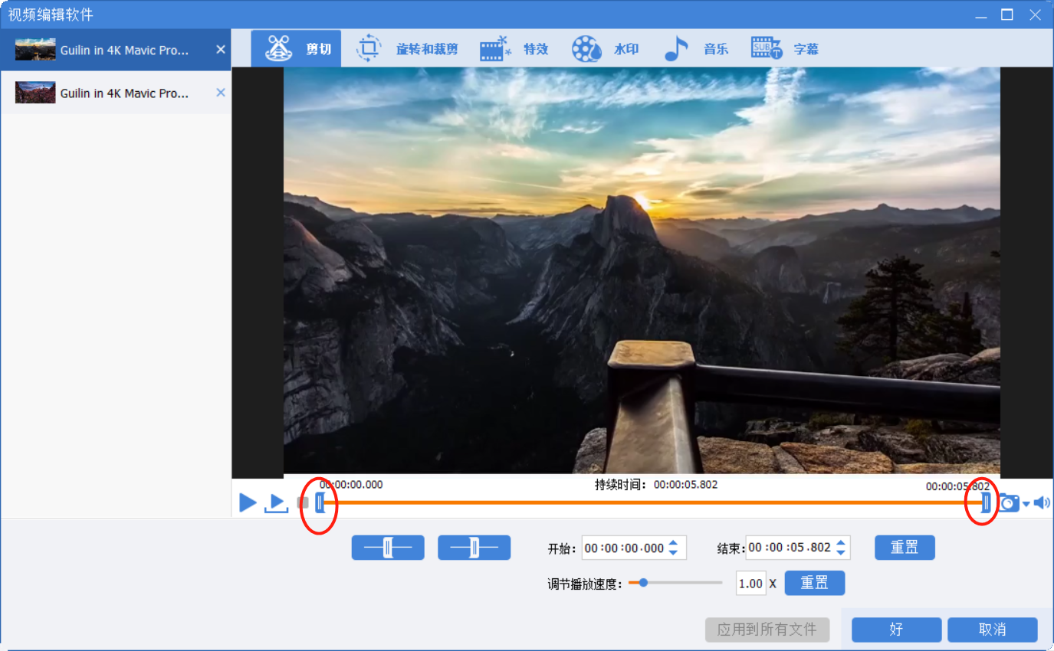Decrease the 开始 start time with down arrow
This screenshot has height=651, width=1054.
click(673, 552)
